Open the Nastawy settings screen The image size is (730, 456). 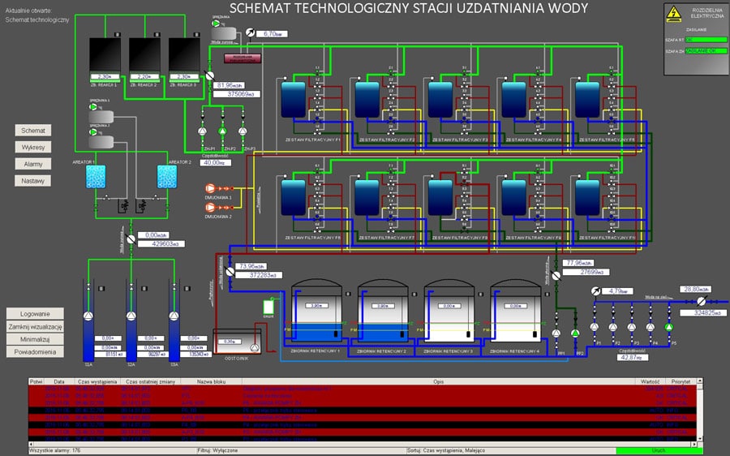[x=33, y=181]
